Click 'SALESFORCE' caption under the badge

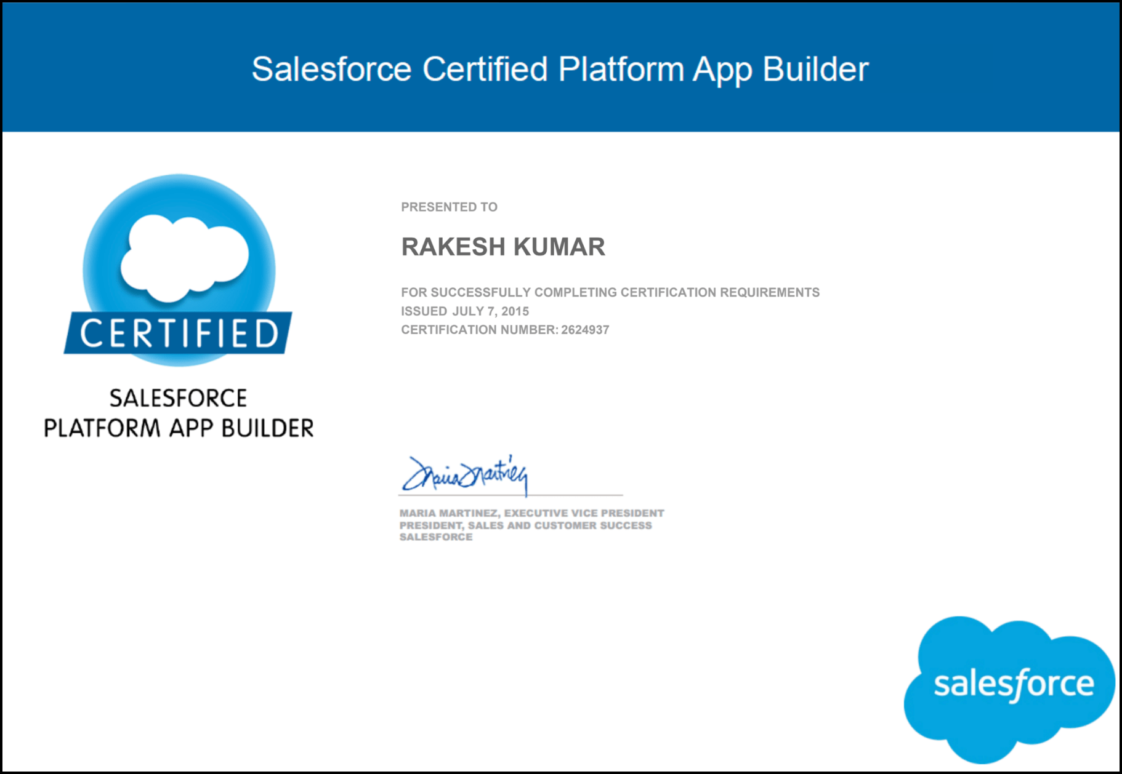click(179, 399)
